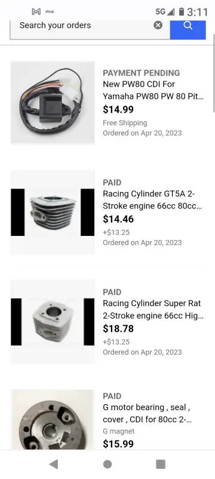Tap the battery indicator in status bar
215x479 pixels.
(x=182, y=11)
